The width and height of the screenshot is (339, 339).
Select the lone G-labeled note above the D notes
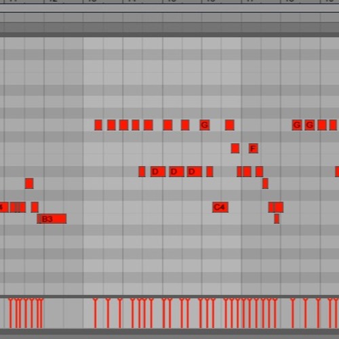click(205, 125)
